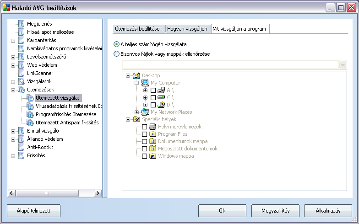This screenshot has height=224, width=359.
Task: Click the horizontal scrollbar thumb
Action: click(x=47, y=193)
